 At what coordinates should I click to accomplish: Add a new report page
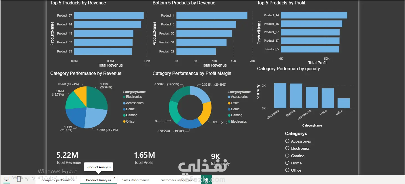207,179
